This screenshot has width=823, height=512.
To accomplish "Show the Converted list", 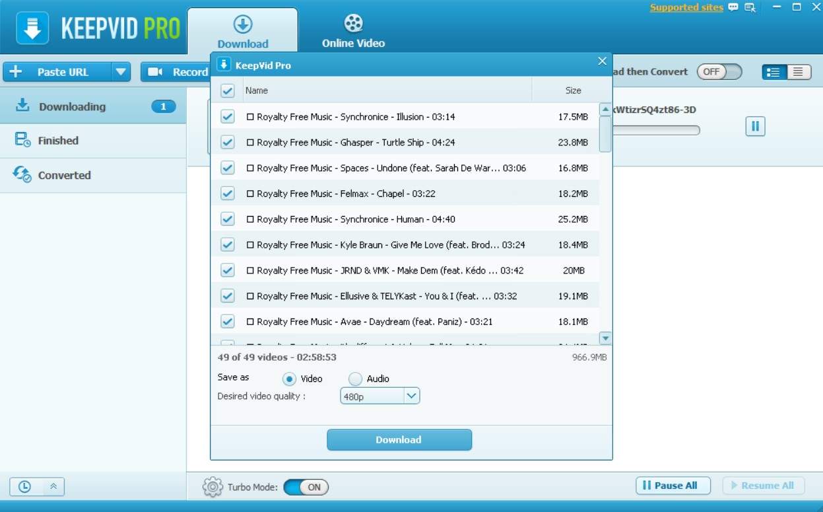I will [93, 175].
